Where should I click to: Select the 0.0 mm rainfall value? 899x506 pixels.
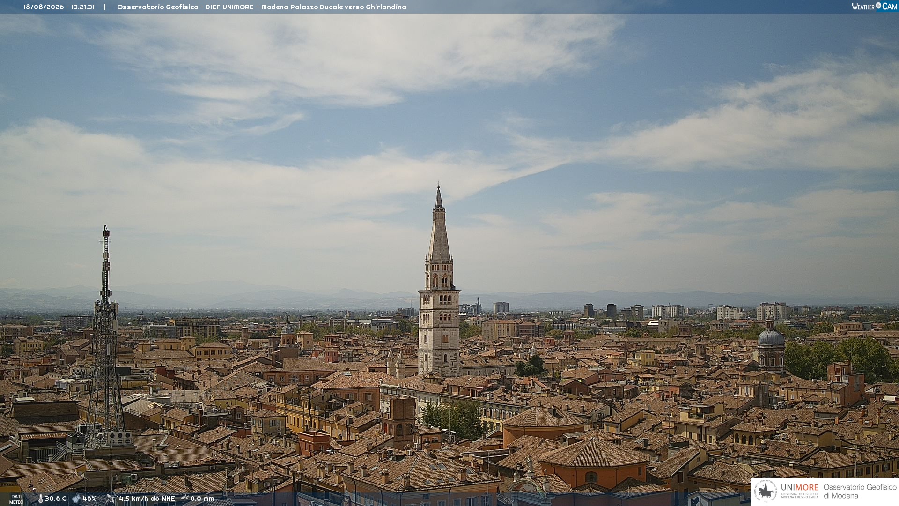coord(202,499)
